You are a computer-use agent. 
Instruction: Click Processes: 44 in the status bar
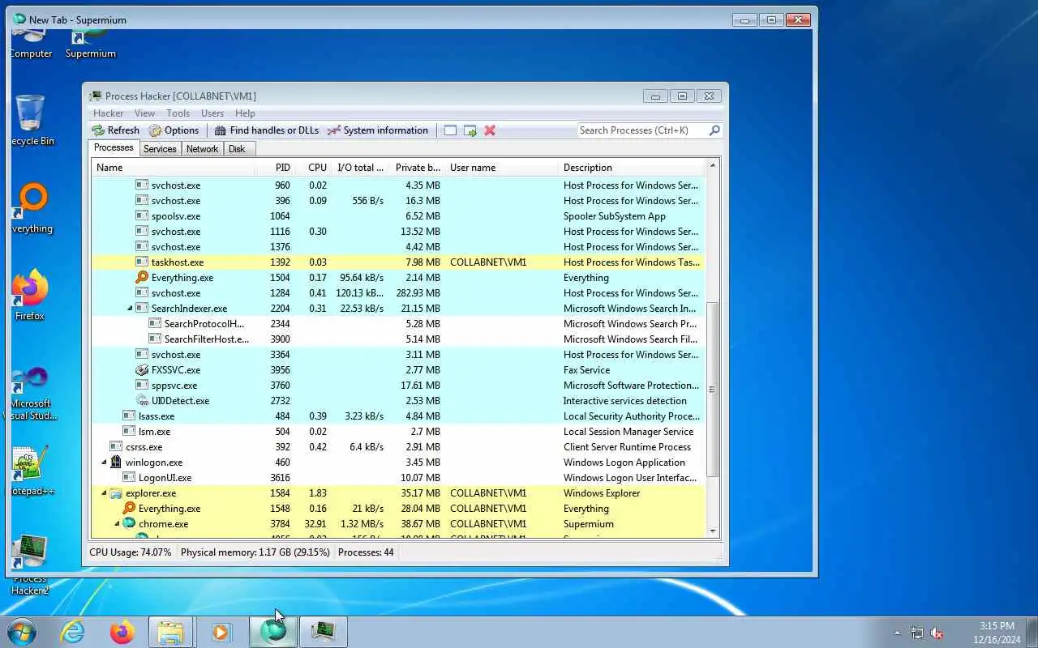366,552
